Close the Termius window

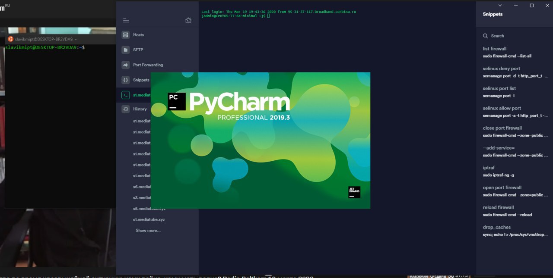pyautogui.click(x=547, y=6)
